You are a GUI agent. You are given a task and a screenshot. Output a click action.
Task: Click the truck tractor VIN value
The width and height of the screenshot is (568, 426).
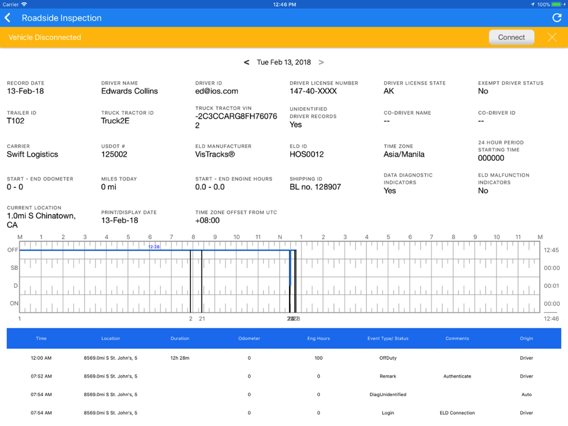coord(236,121)
